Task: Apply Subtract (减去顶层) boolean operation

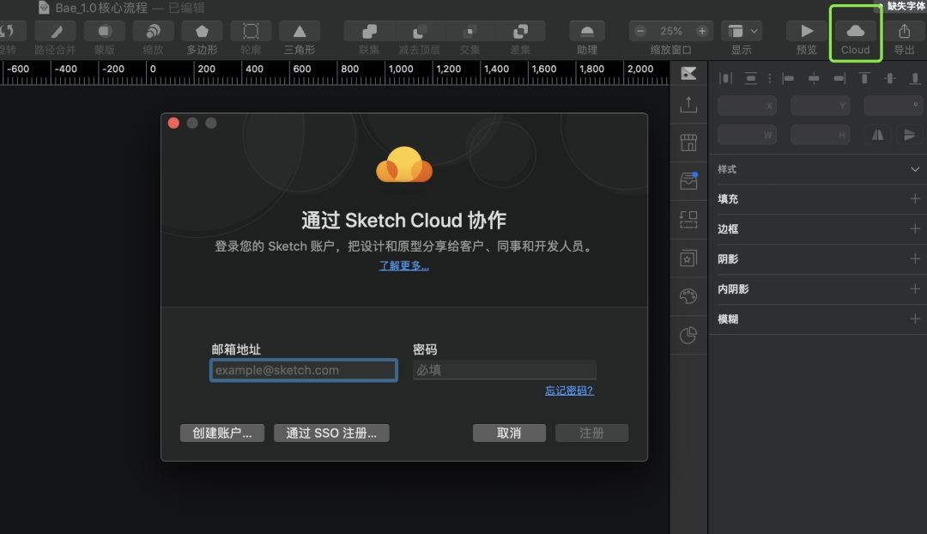Action: pos(419,32)
